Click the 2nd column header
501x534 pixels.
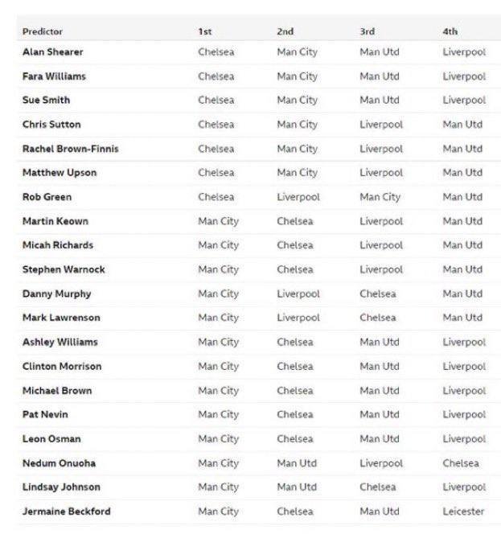click(x=285, y=31)
